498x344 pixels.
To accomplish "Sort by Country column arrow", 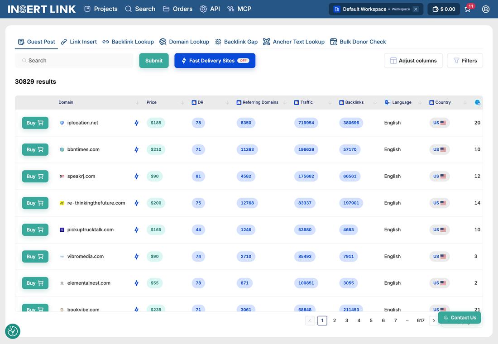I will (465, 102).
